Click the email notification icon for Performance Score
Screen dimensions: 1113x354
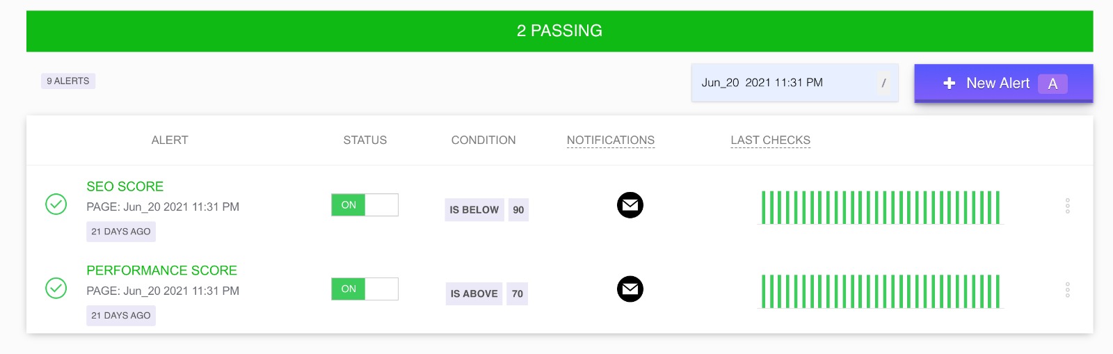(630, 289)
